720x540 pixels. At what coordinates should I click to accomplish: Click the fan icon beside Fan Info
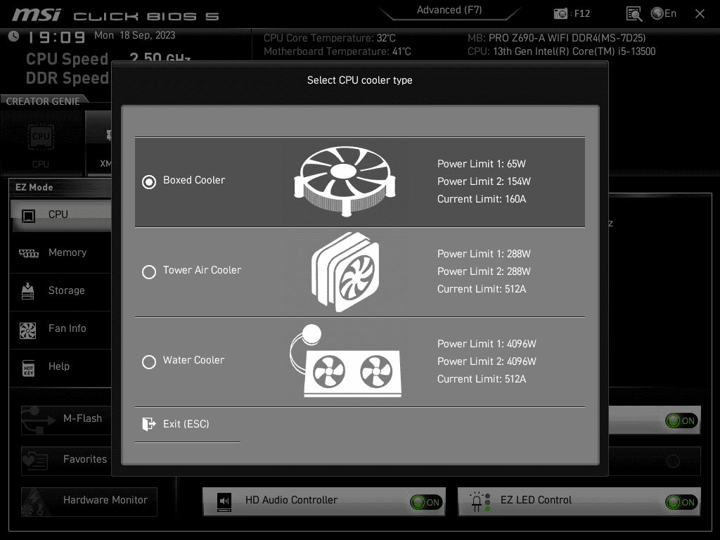27,330
